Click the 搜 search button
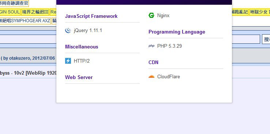This screenshot has height=134, width=270. (266, 39)
